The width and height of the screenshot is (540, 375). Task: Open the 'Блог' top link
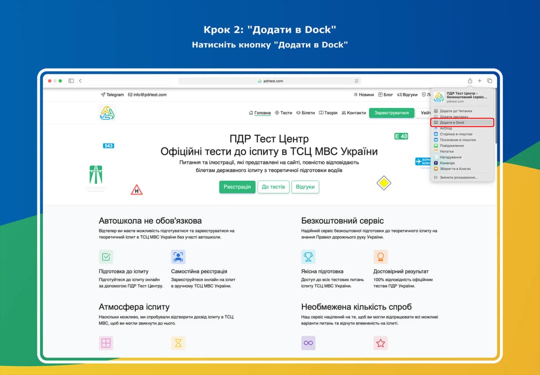[385, 94]
